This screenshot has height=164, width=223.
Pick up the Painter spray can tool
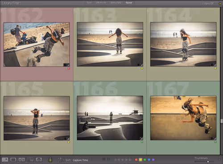click(x=50, y=160)
